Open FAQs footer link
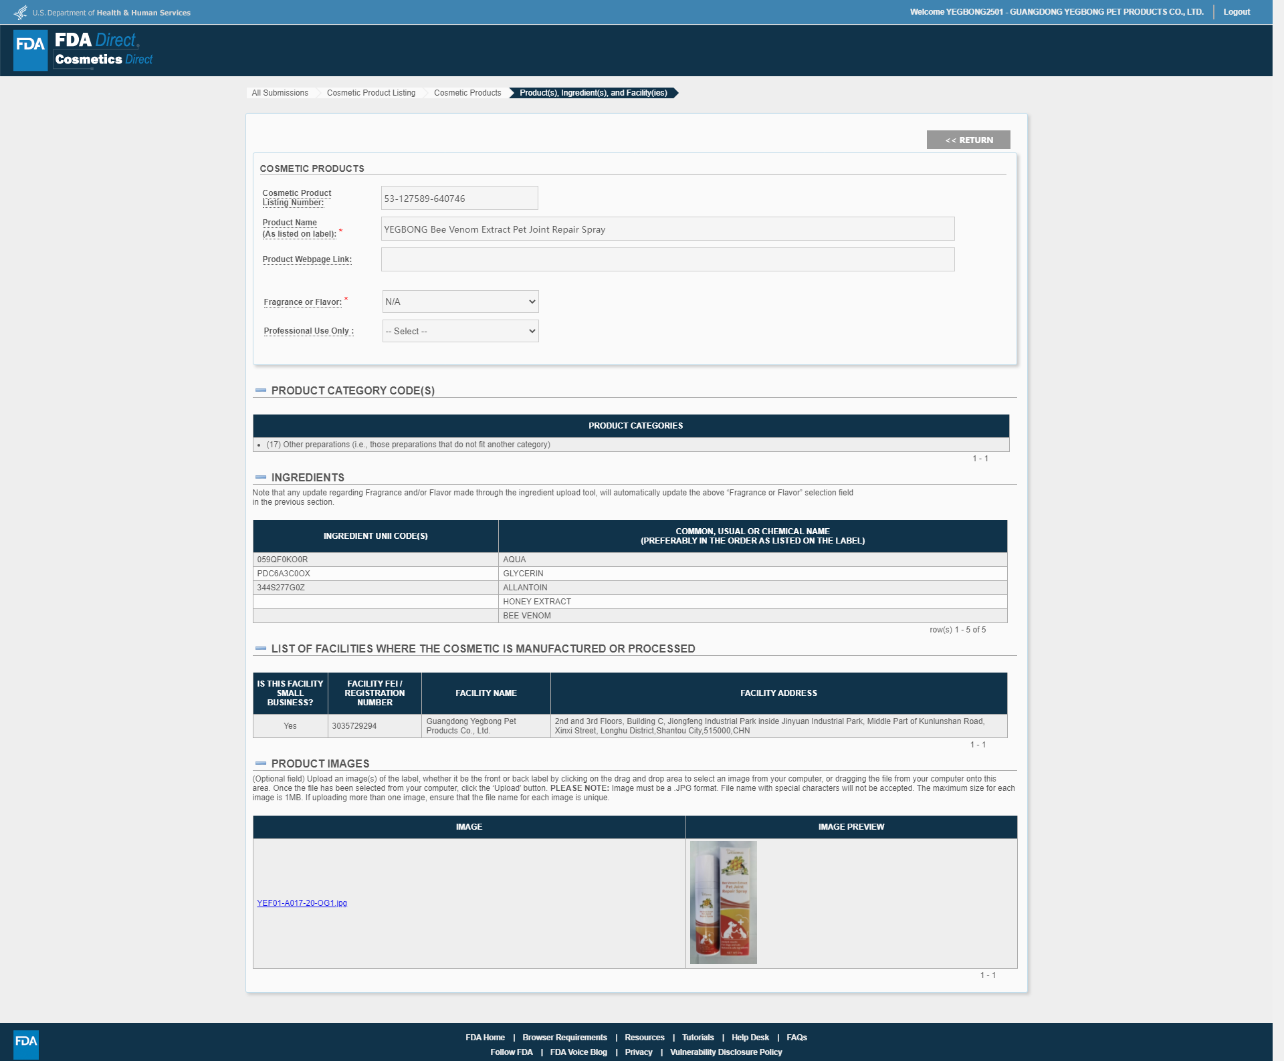1284x1061 pixels. click(797, 1038)
